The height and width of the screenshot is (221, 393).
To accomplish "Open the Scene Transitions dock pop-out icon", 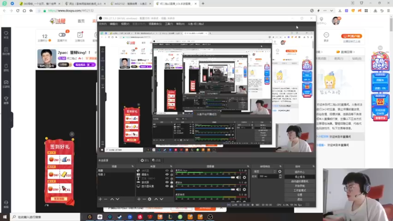I will point(281,166).
